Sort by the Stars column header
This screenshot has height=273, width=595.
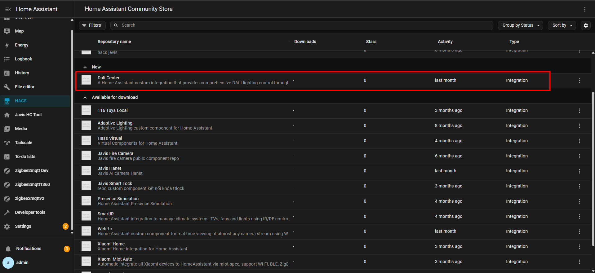(x=371, y=42)
